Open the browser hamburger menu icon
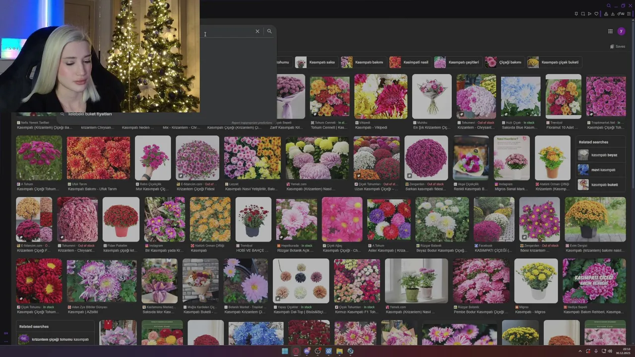This screenshot has width=635, height=357. [629, 13]
